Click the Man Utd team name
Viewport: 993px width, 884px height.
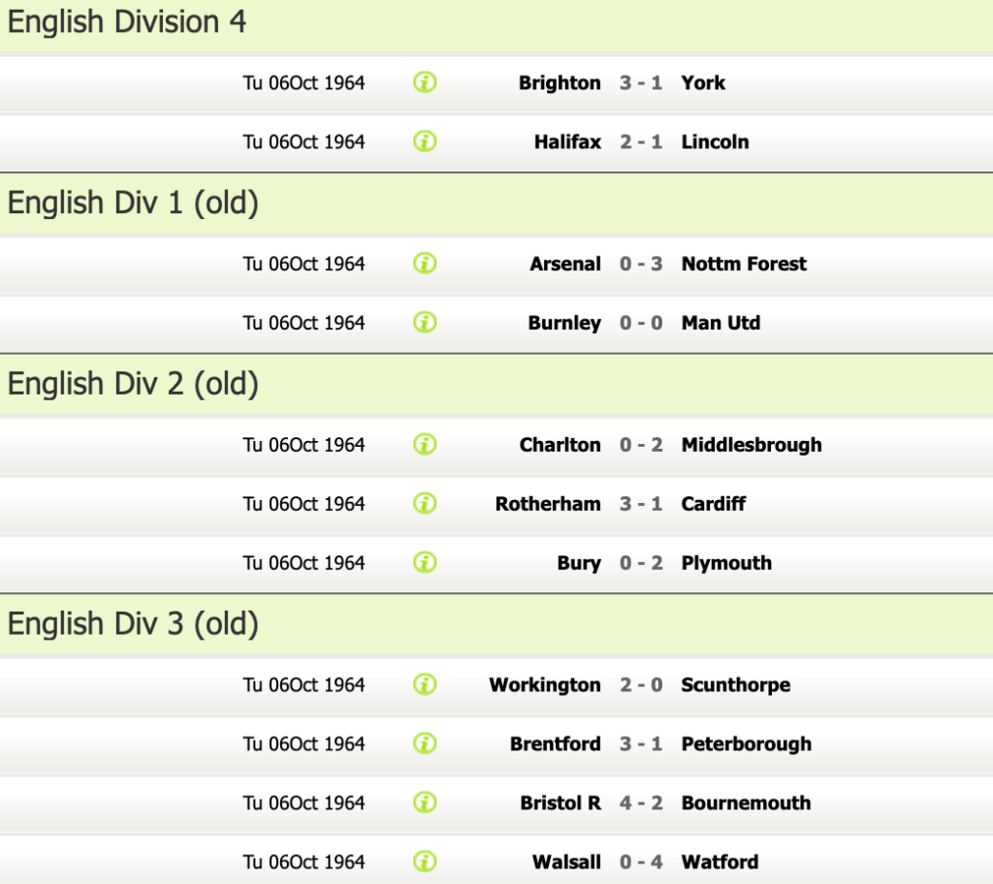[721, 323]
